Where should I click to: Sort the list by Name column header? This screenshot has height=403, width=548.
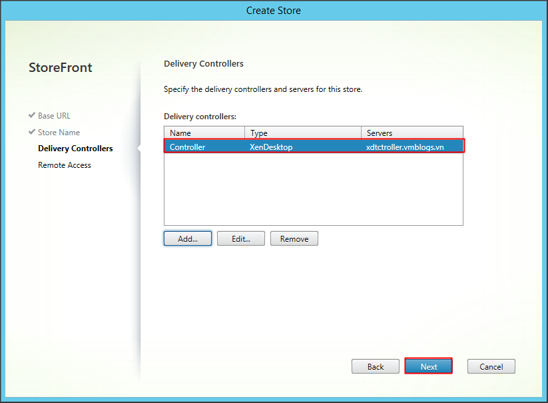pyautogui.click(x=204, y=133)
